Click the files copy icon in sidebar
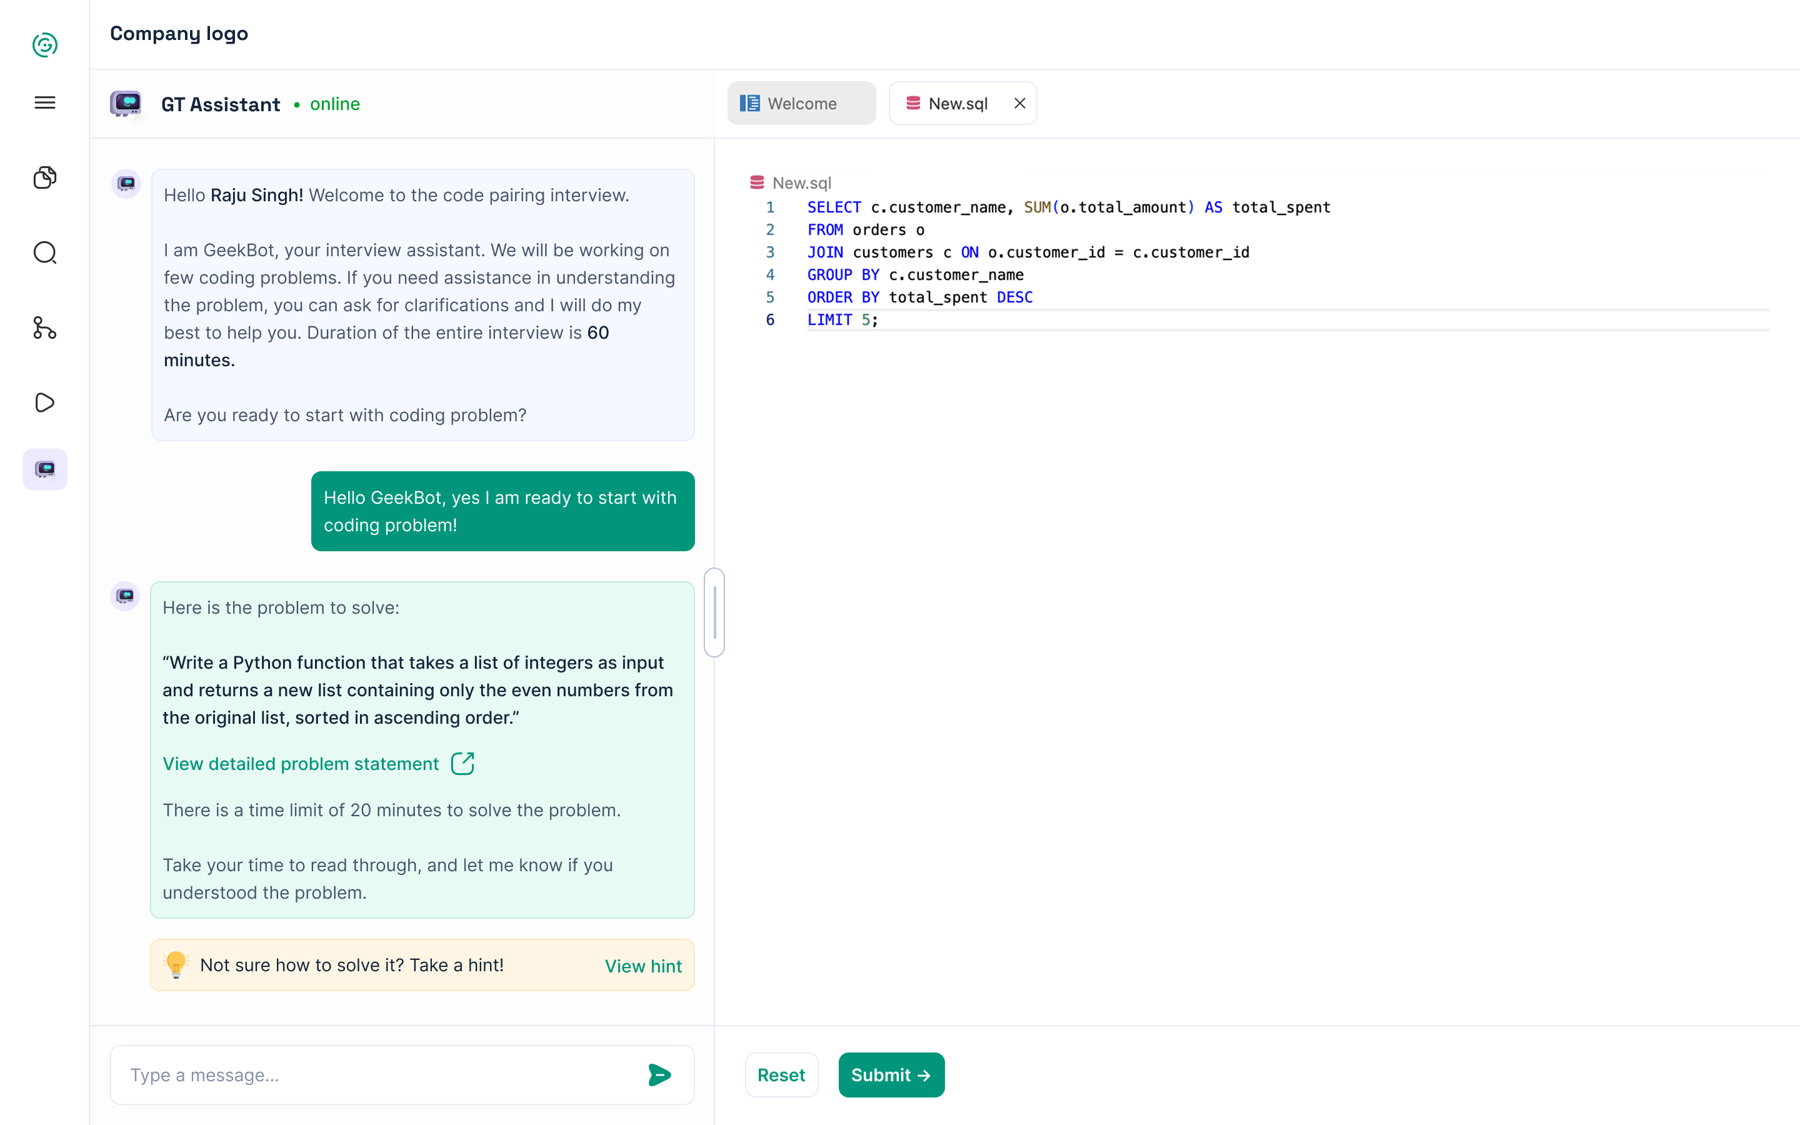 (x=44, y=177)
